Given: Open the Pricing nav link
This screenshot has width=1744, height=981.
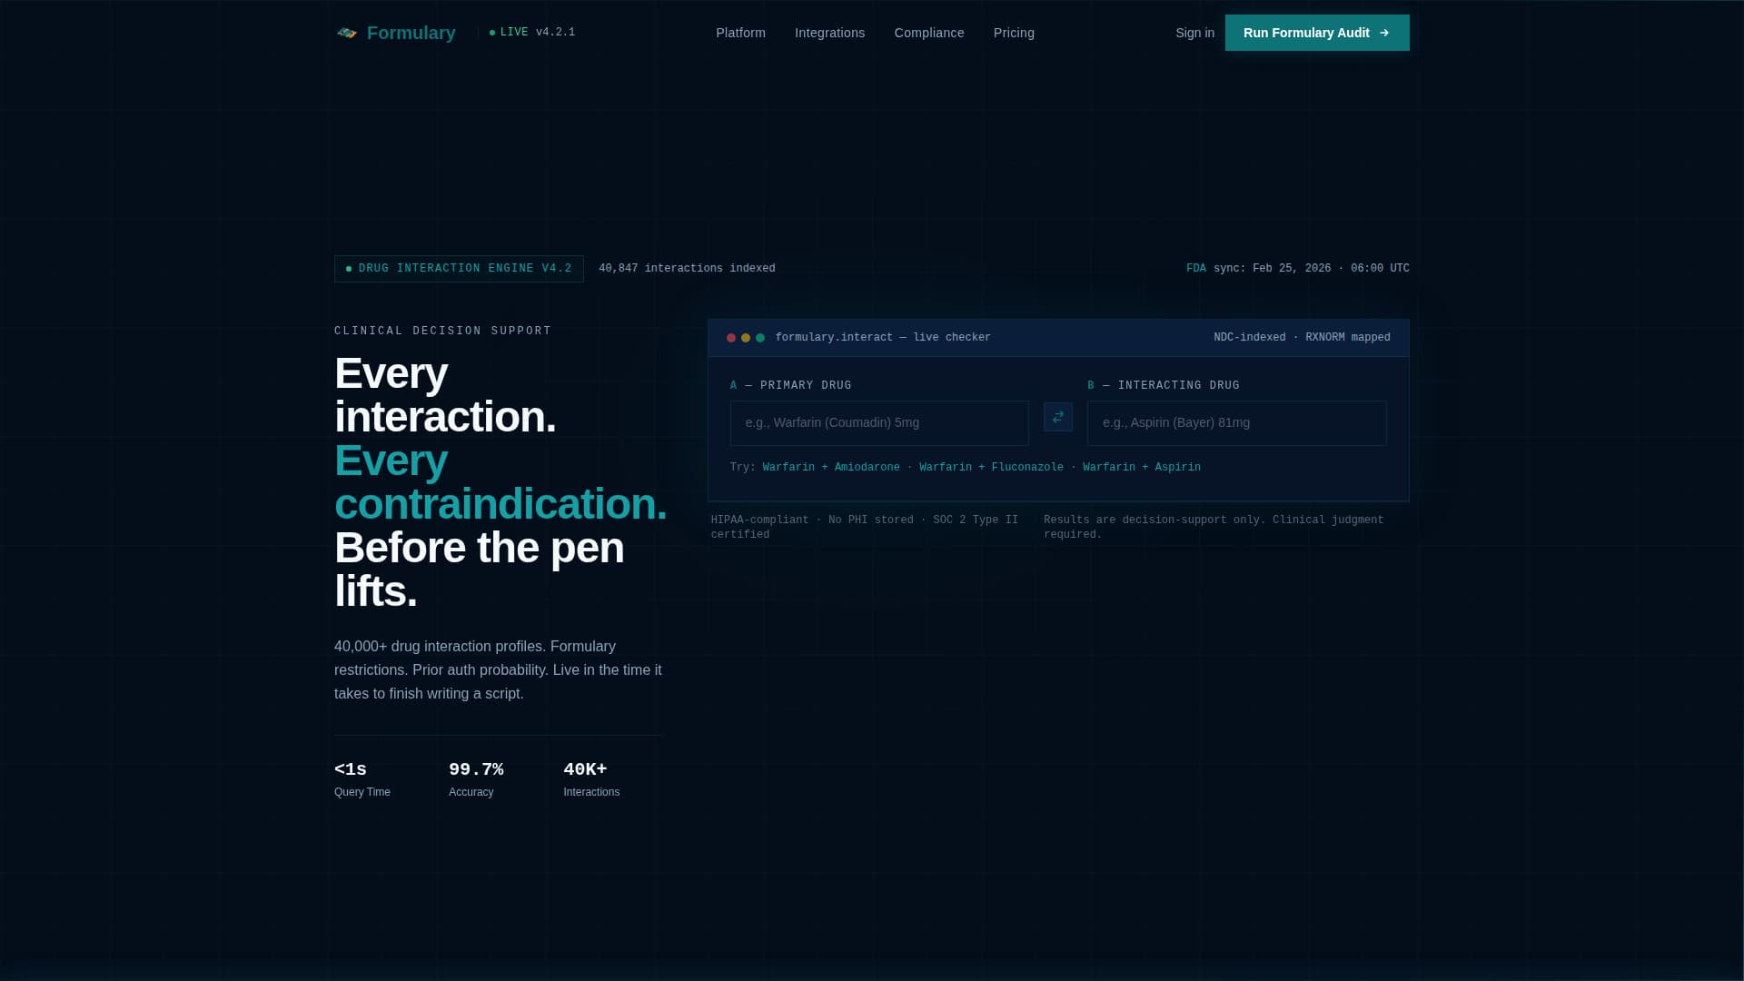Looking at the screenshot, I should point(1014,33).
